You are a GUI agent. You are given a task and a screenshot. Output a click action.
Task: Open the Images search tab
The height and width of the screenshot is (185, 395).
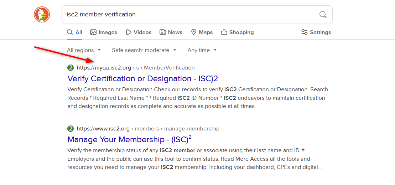[x=104, y=32]
